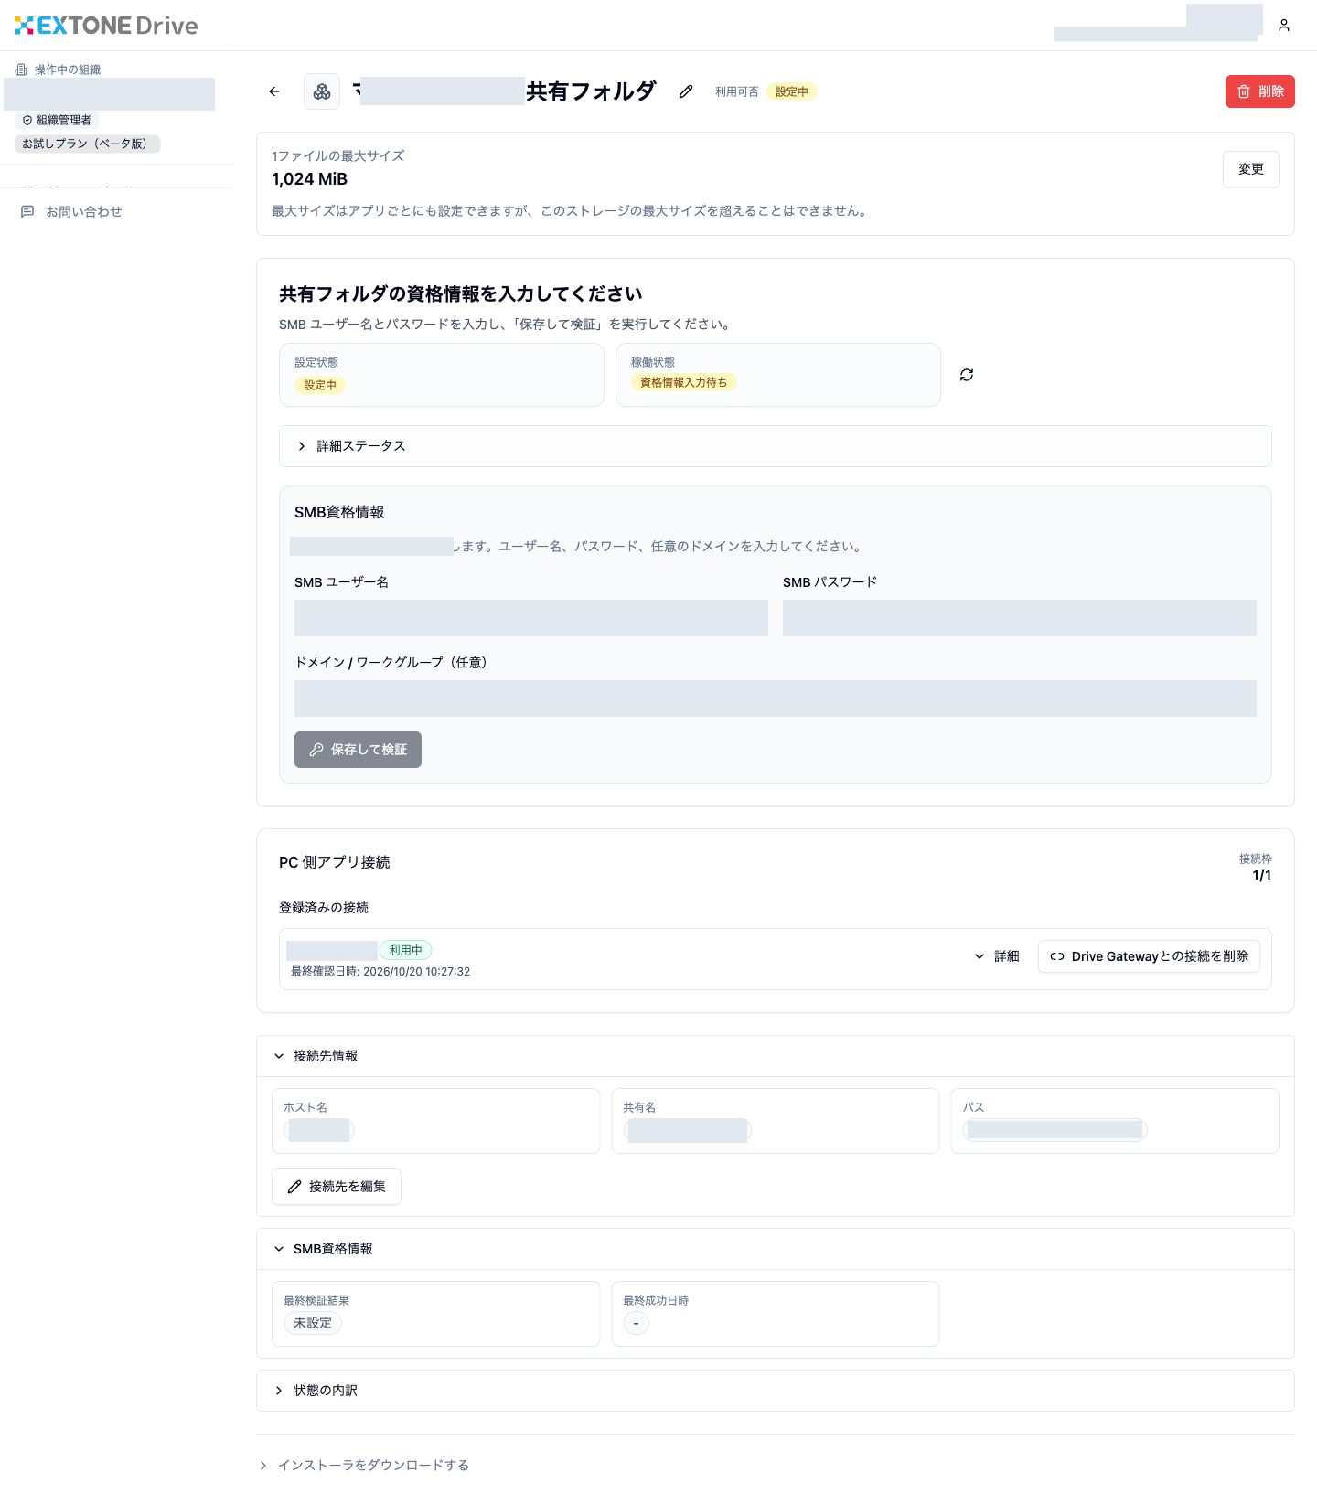Focus the SMB ユーザー名 input field

[x=531, y=618]
